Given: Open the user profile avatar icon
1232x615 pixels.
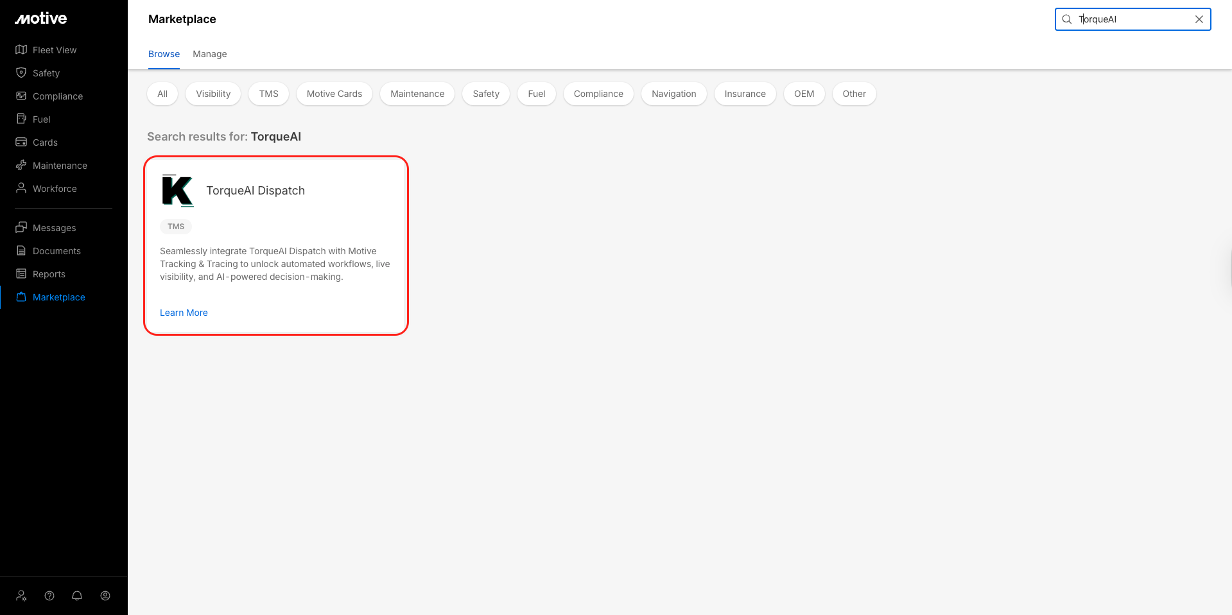Looking at the screenshot, I should pyautogui.click(x=105, y=596).
